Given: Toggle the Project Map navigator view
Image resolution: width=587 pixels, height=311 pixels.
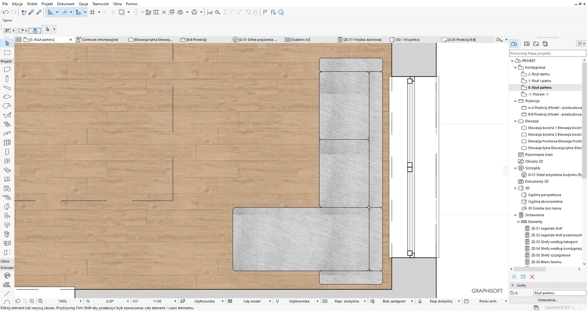Looking at the screenshot, I should tap(514, 44).
